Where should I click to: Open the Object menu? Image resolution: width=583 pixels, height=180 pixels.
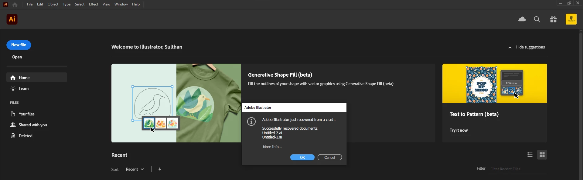[x=53, y=4]
